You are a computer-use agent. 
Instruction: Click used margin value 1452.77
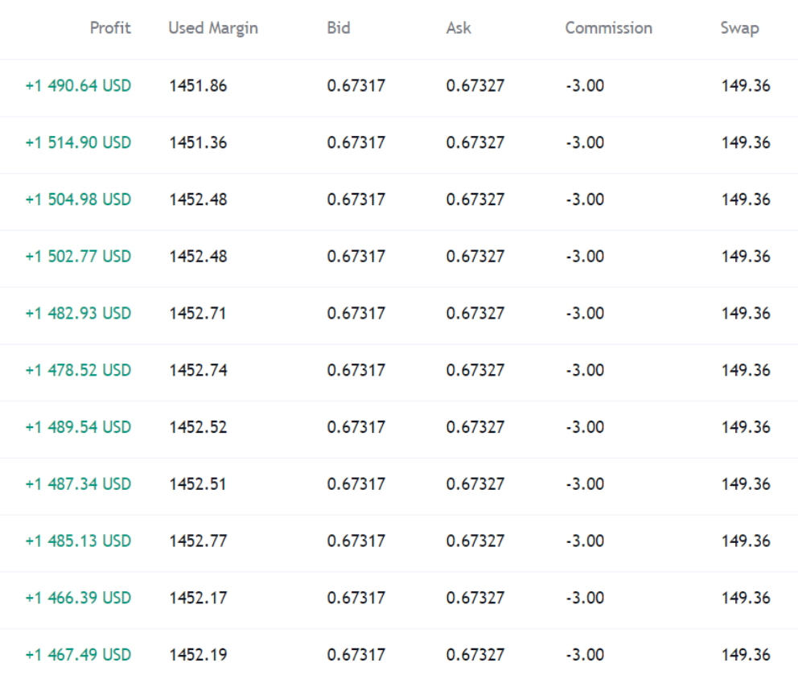[x=198, y=541]
